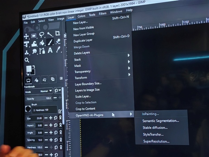Select the Eraser tool
This screenshot has width=209, height=157.
tap(58, 42)
